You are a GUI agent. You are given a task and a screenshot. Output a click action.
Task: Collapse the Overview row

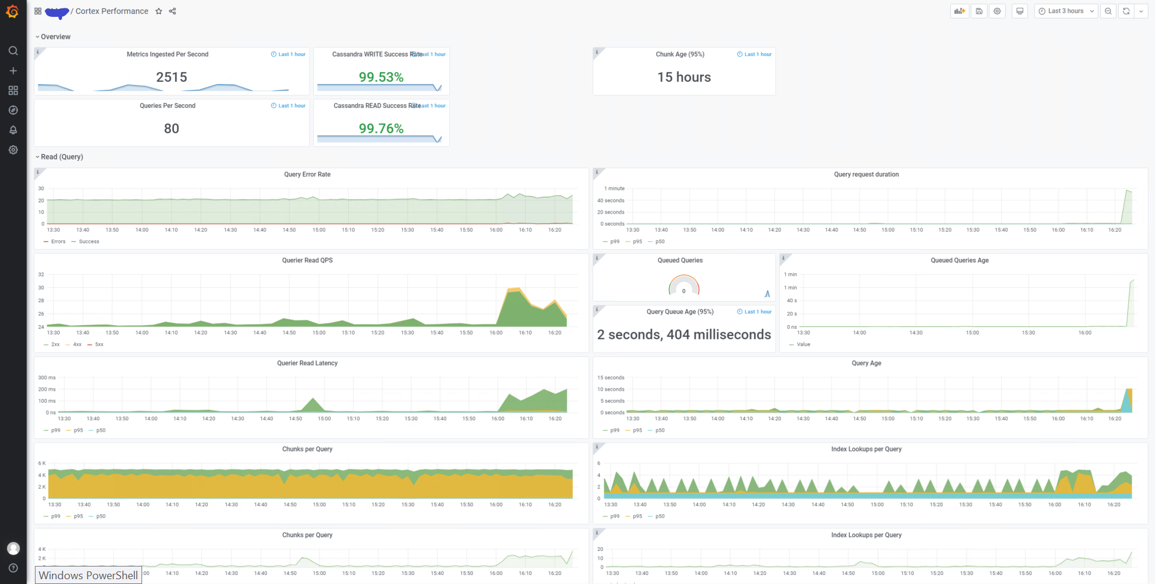54,37
